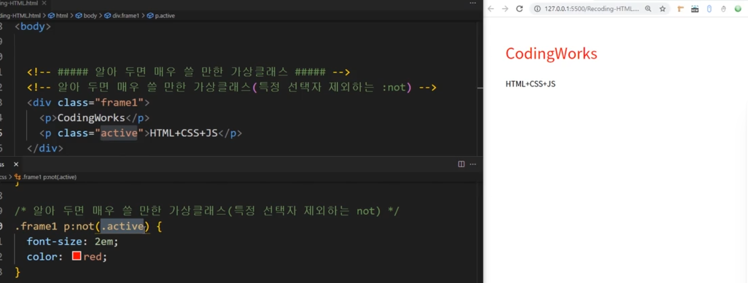This screenshot has height=283, width=748.
Task: Place cursor in the body tag
Action: click(33, 26)
